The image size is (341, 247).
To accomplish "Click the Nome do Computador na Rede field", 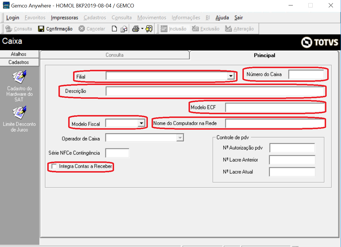I will [275, 123].
